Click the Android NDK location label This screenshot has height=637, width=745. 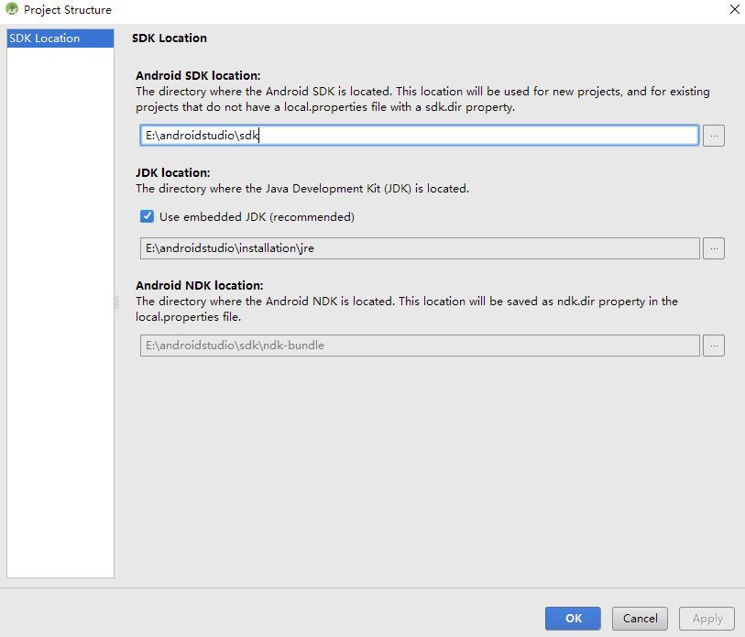pyautogui.click(x=200, y=286)
